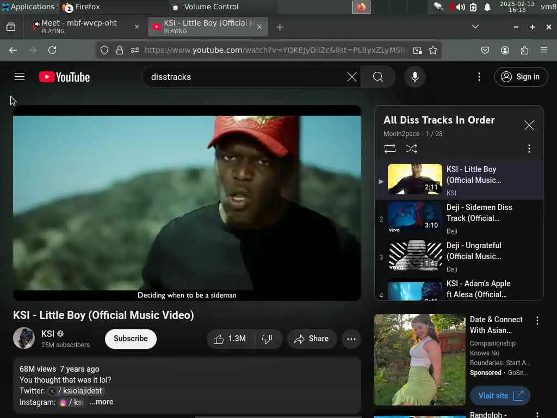Image resolution: width=557 pixels, height=418 pixels.
Task: Open playlist panel more options menu
Action: tap(529, 149)
